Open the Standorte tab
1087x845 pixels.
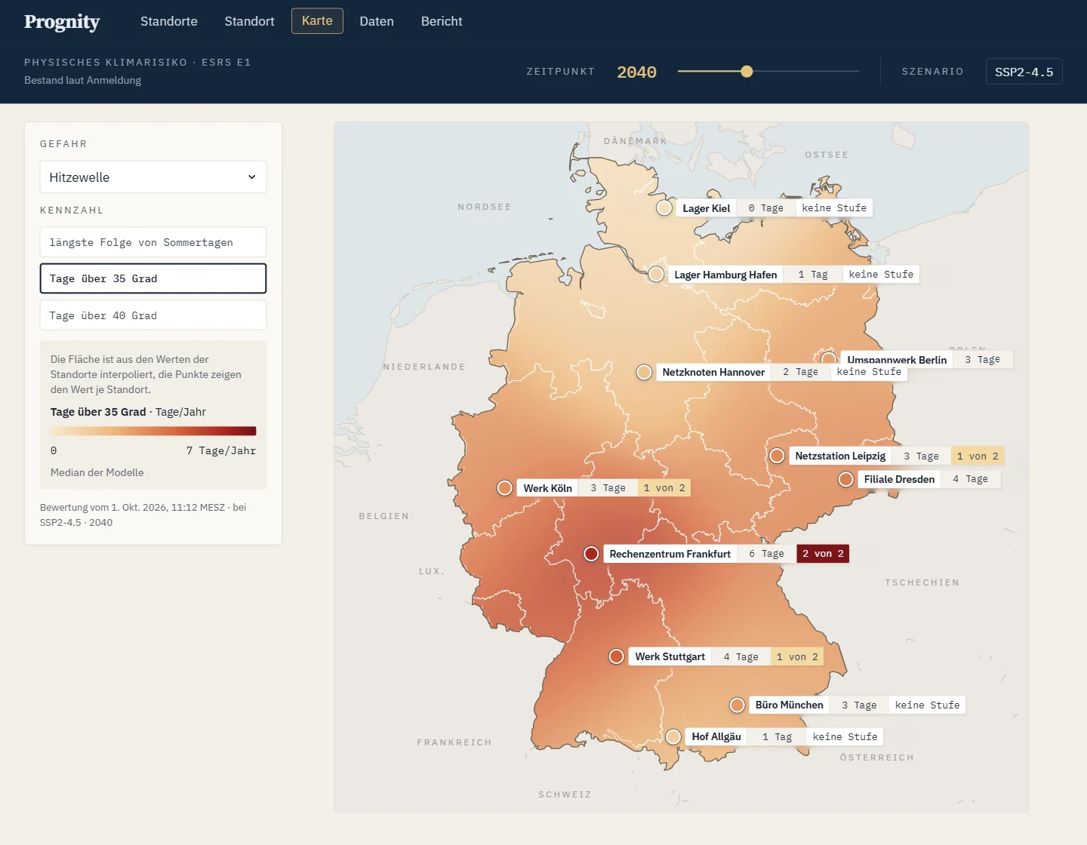point(169,21)
